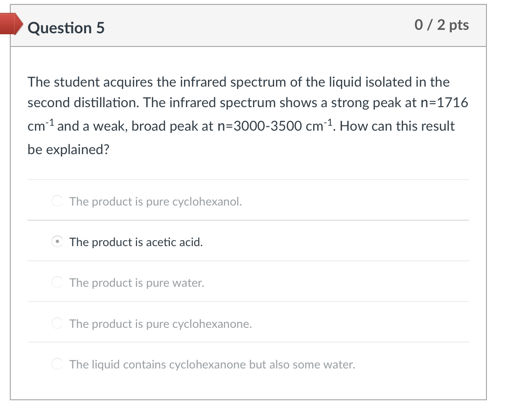
Task: Select the cyclohexanone with some water radio
Action: 57,364
